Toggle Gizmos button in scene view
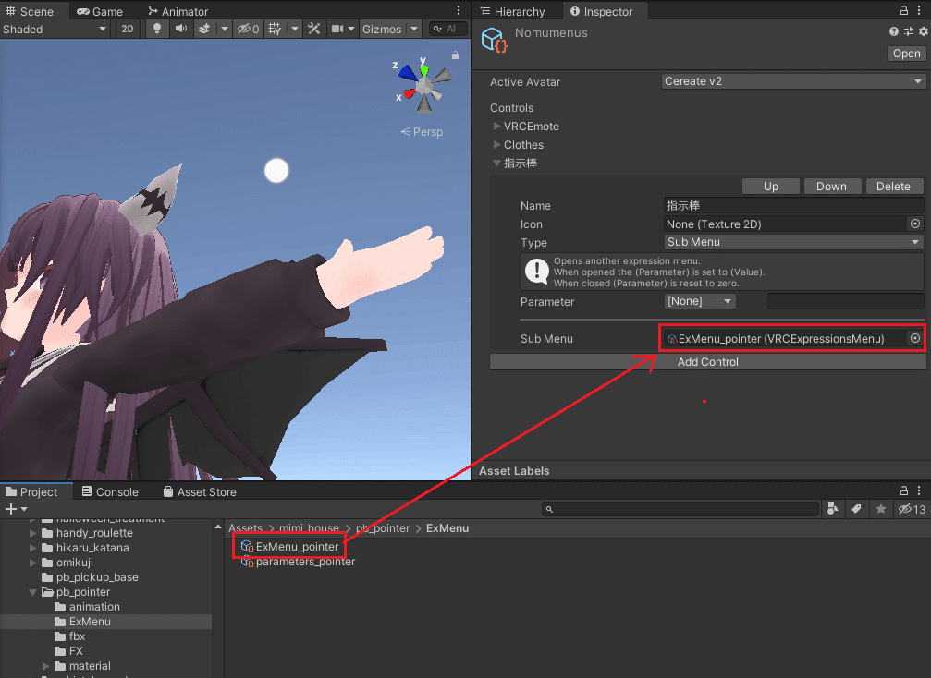Viewport: 931px width, 678px height. click(382, 29)
